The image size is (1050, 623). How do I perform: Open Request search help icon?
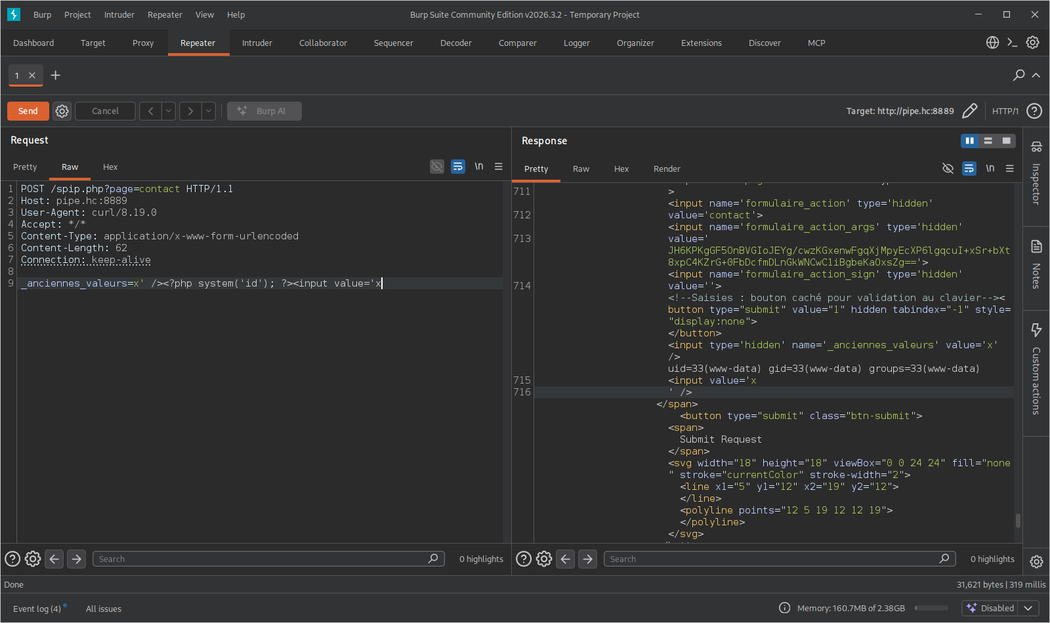point(12,559)
